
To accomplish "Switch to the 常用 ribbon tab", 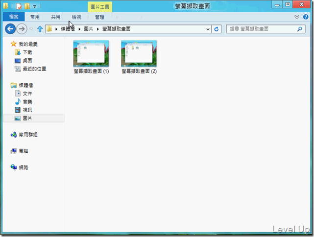I will (x=35, y=17).
